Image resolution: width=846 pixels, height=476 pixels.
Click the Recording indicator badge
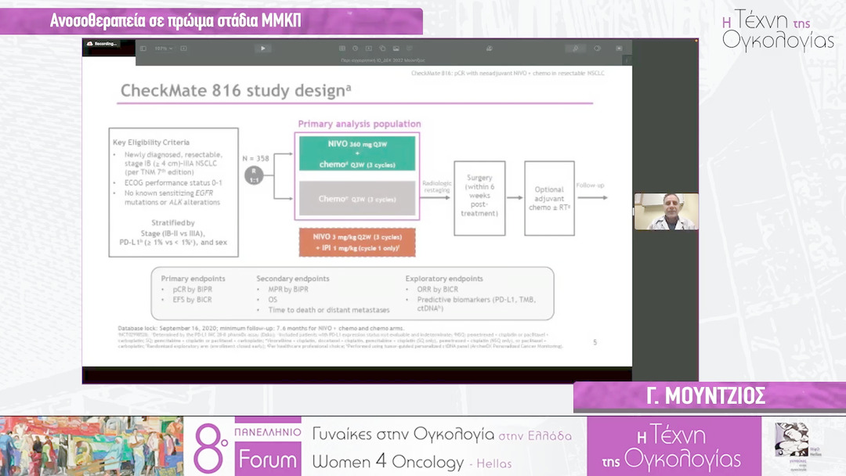103,44
